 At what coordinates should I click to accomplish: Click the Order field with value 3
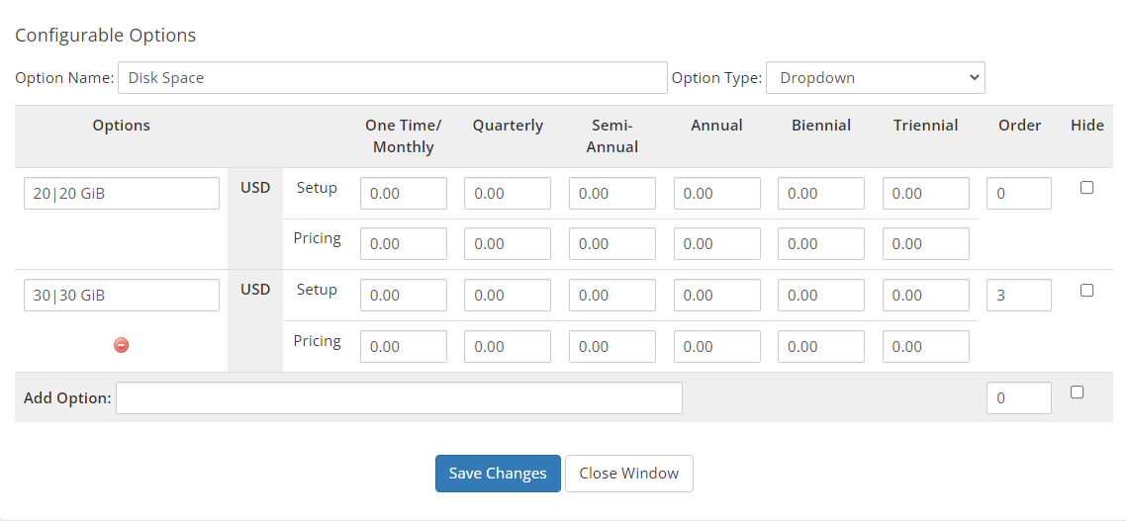tap(1019, 295)
